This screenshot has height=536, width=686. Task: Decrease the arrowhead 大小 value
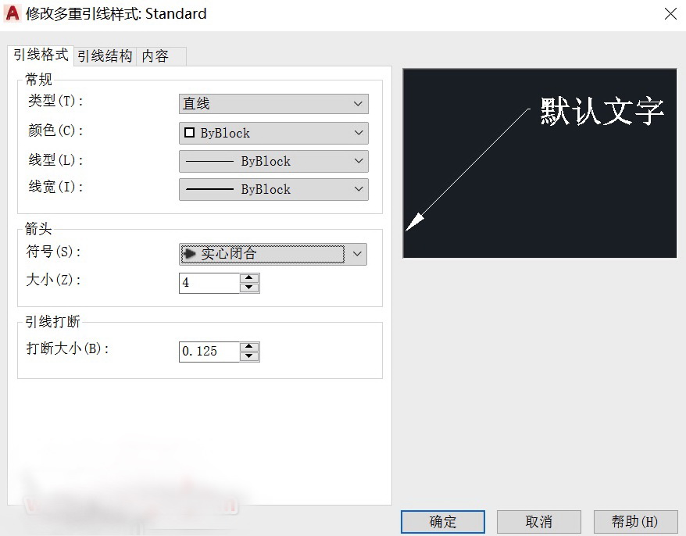[x=249, y=288]
